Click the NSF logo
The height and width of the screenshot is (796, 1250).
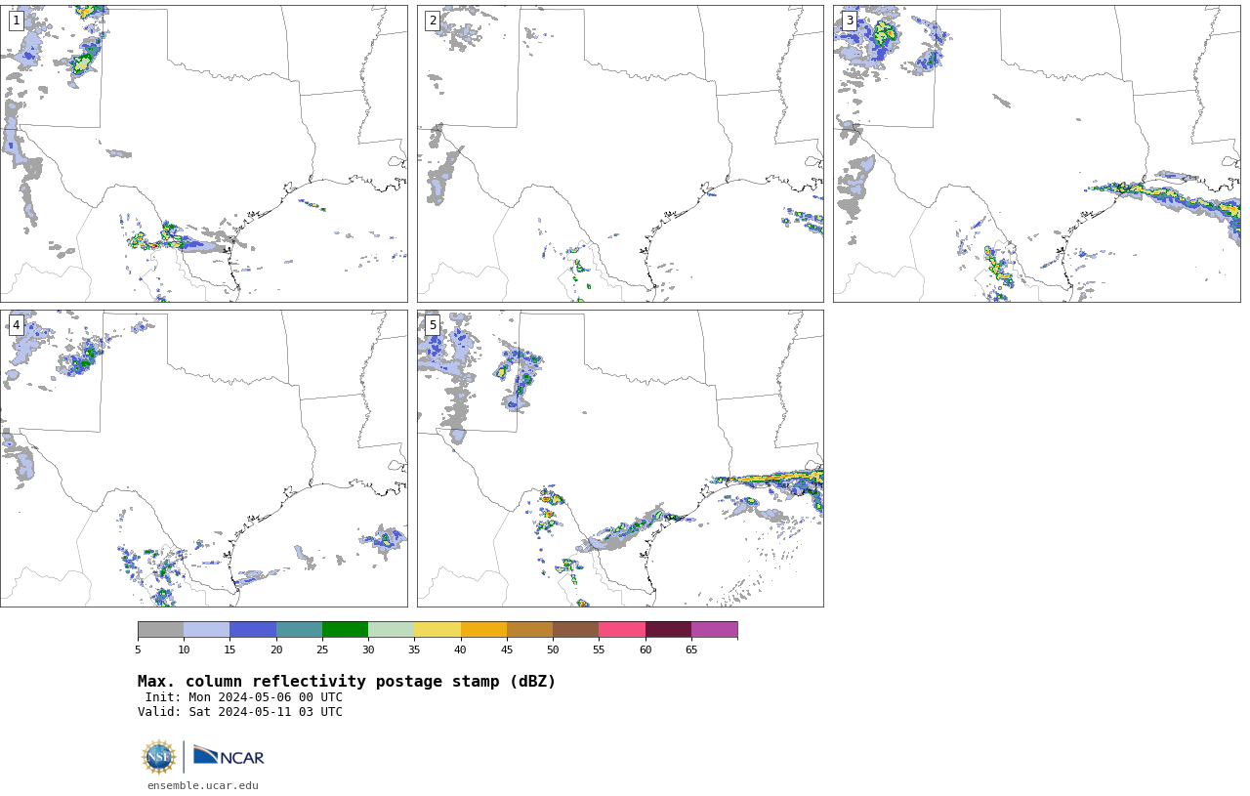159,757
